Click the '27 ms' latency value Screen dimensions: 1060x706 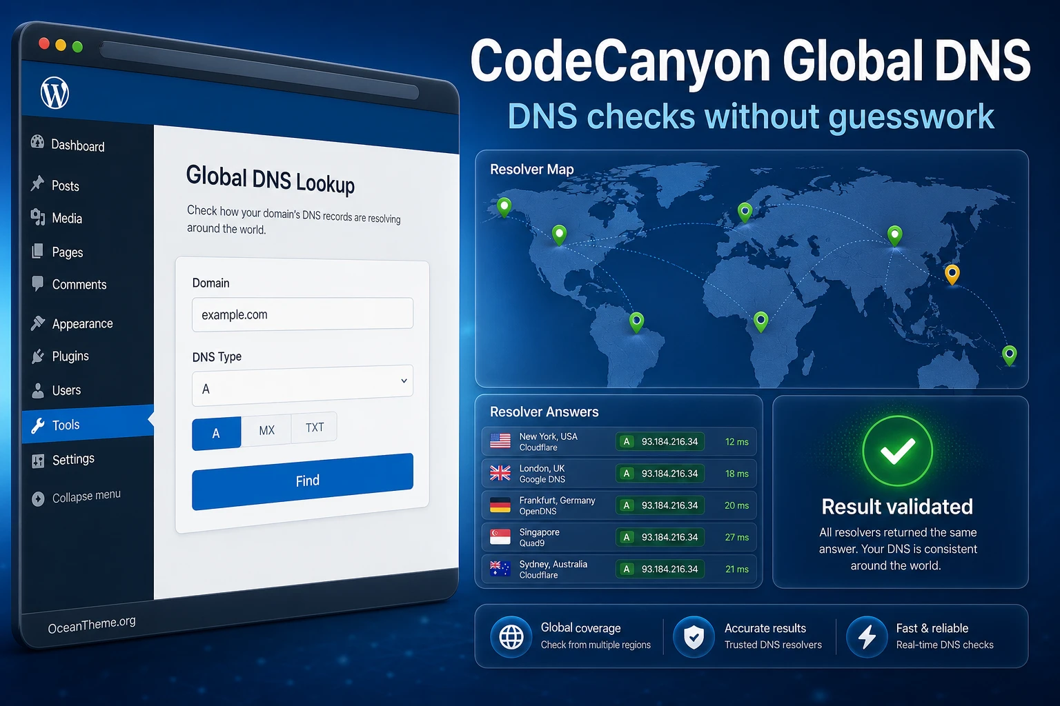click(737, 537)
